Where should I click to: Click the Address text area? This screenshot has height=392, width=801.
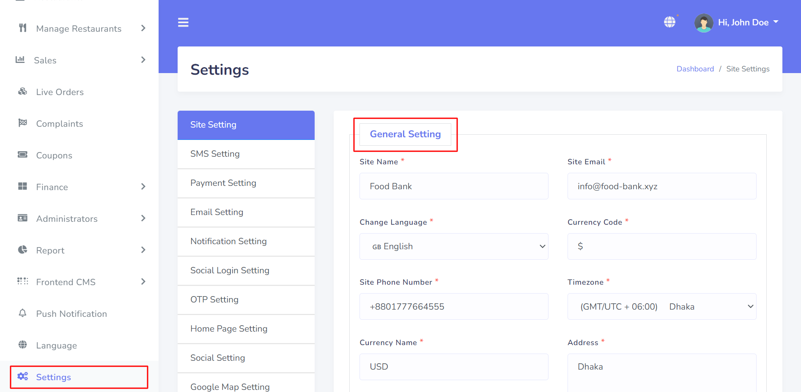(x=662, y=373)
